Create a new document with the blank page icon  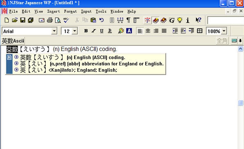point(7,20)
